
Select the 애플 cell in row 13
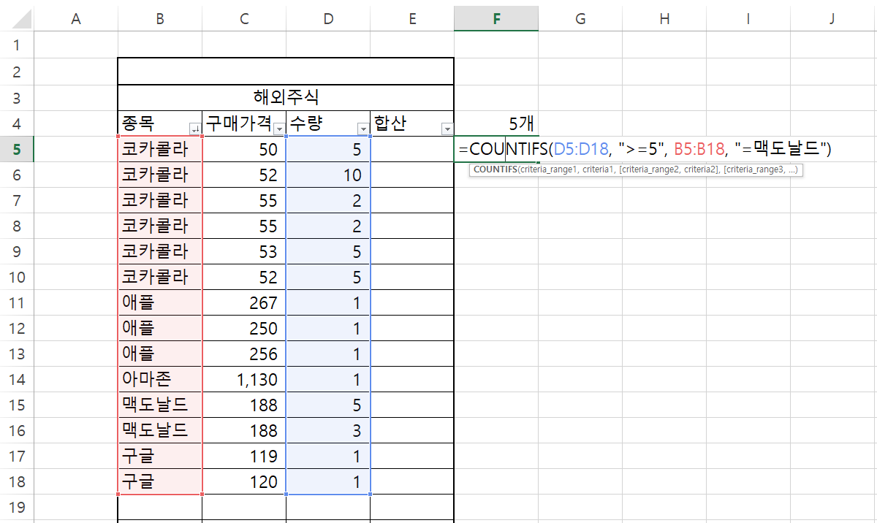point(159,354)
